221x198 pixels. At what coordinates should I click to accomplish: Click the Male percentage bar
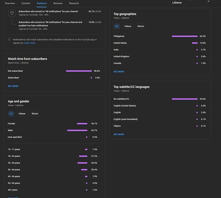click(x=77, y=130)
